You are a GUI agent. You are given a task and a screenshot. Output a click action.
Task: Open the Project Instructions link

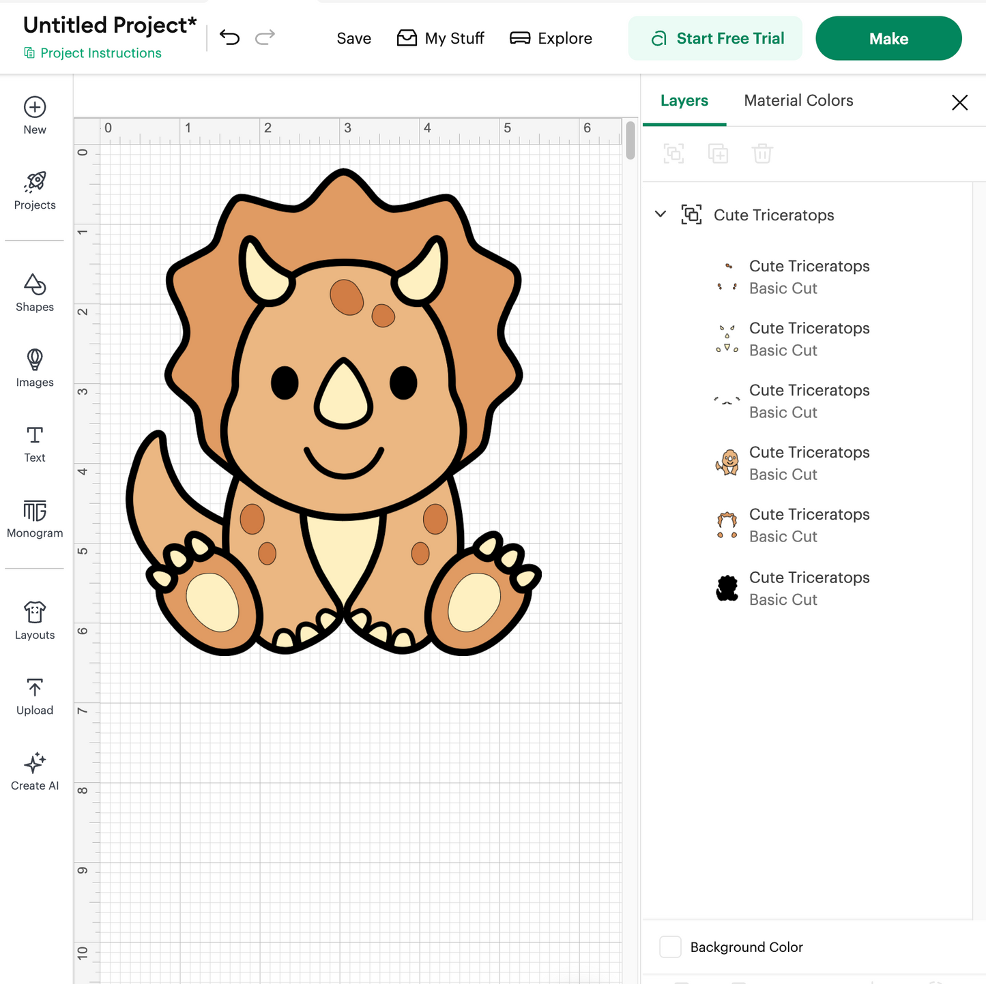[93, 53]
